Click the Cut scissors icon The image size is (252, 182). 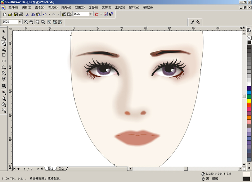[x=27, y=14]
